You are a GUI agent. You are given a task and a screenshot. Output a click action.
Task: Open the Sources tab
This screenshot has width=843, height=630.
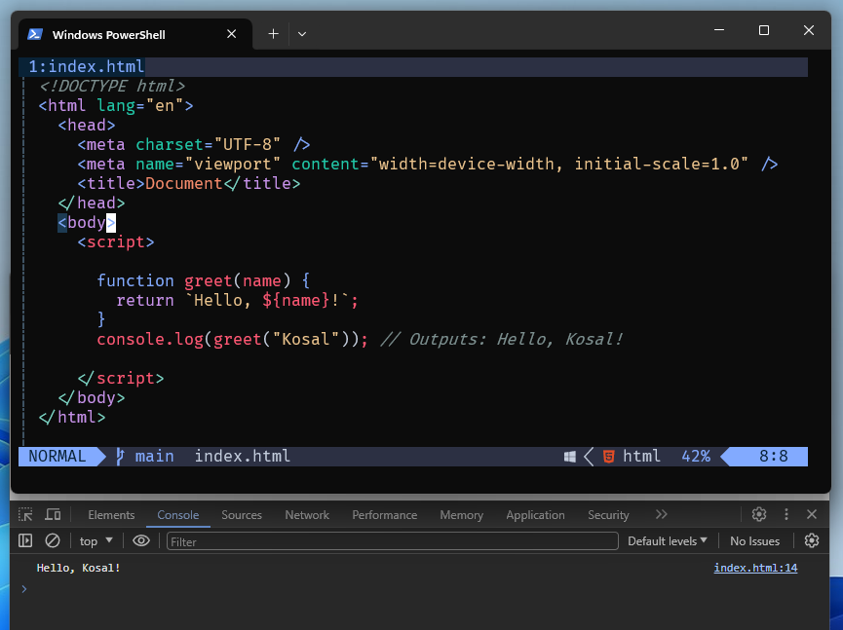tap(242, 515)
